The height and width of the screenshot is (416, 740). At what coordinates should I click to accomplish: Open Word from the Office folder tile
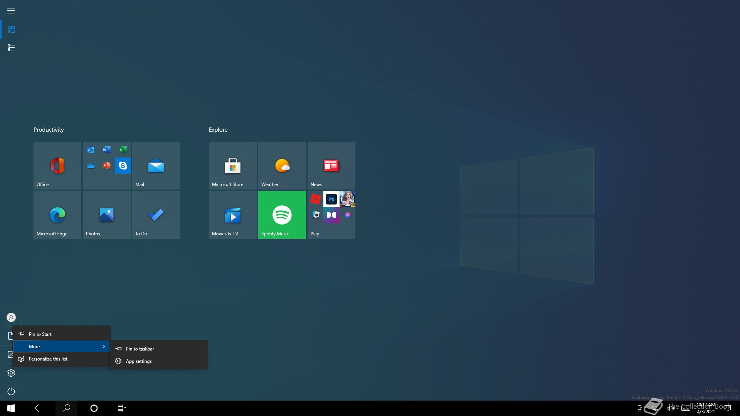[107, 150]
